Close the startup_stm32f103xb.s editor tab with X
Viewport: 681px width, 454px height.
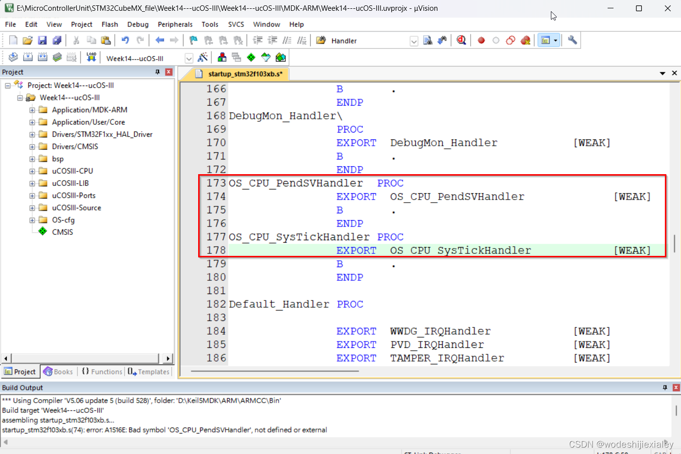coord(674,73)
